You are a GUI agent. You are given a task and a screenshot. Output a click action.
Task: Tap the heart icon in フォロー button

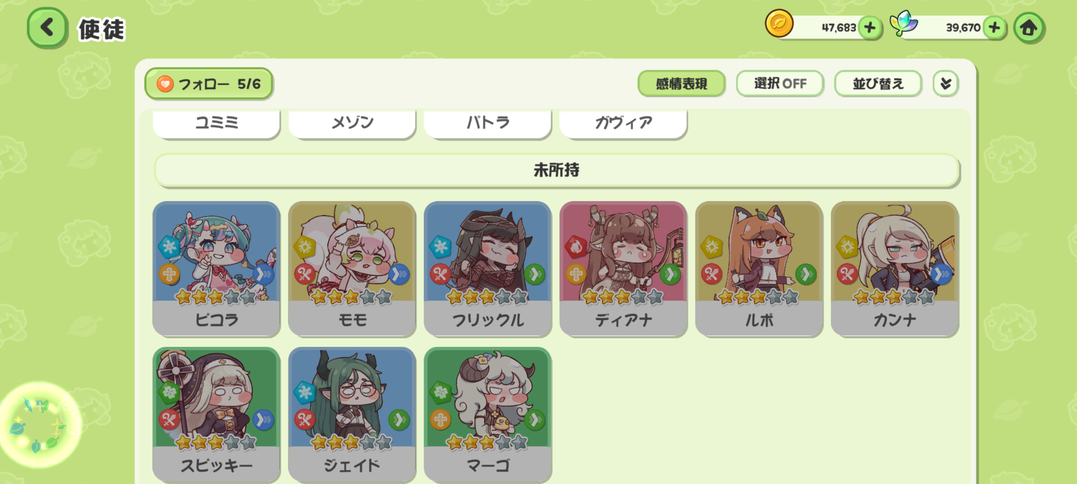(x=165, y=84)
